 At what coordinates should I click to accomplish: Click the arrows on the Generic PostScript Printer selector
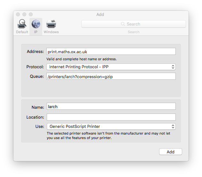[173, 126]
